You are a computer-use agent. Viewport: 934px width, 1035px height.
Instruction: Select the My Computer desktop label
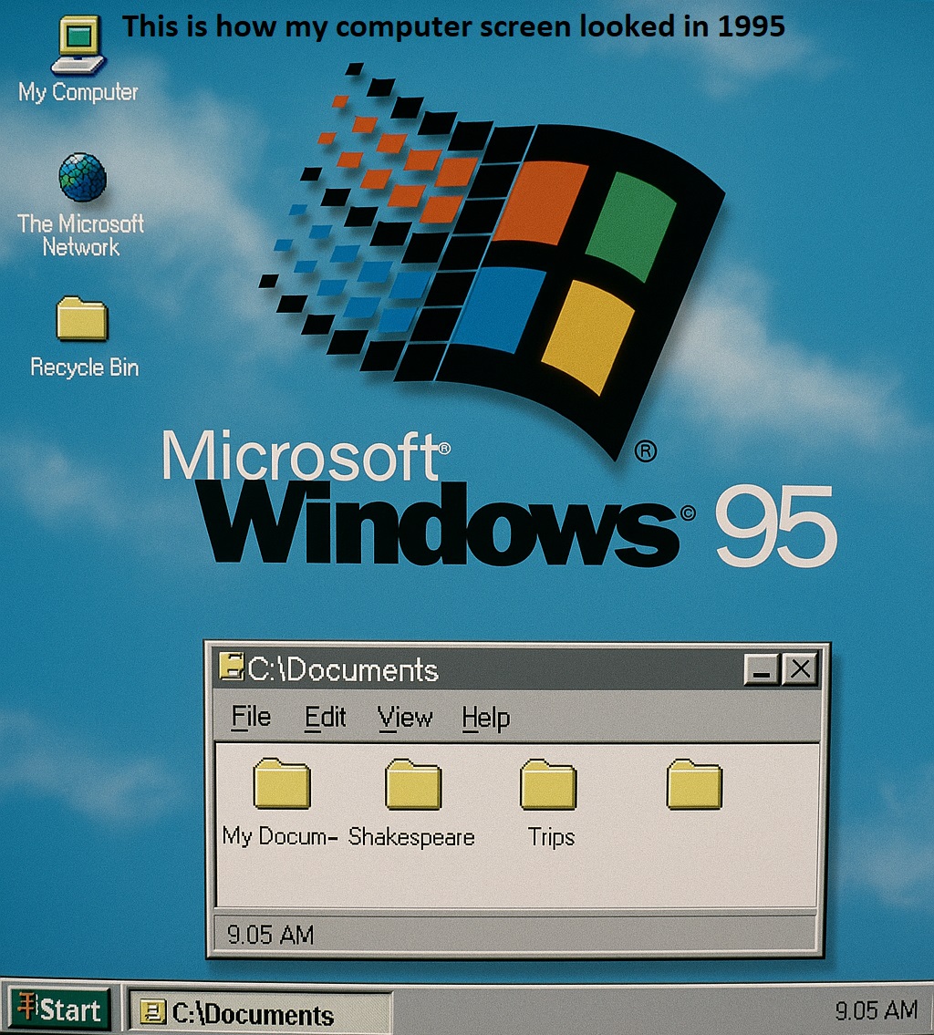tap(78, 91)
